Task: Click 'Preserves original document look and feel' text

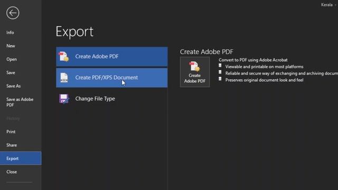Action: point(264,80)
